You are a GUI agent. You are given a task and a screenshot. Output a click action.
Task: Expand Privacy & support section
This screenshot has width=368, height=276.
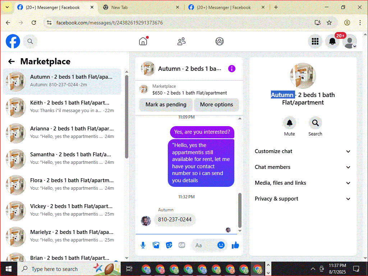coord(303,199)
